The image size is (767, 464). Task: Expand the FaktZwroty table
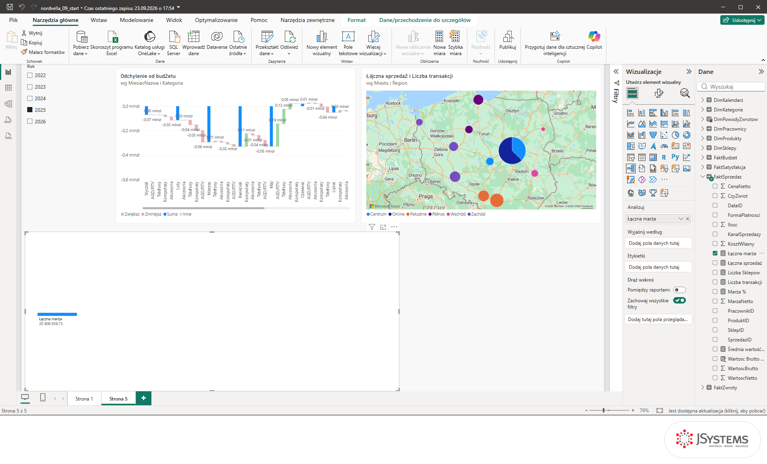[x=703, y=387]
